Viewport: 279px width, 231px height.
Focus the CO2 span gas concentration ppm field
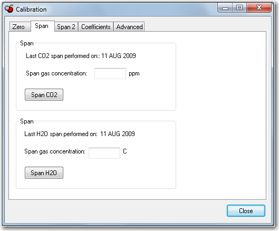tap(110, 73)
